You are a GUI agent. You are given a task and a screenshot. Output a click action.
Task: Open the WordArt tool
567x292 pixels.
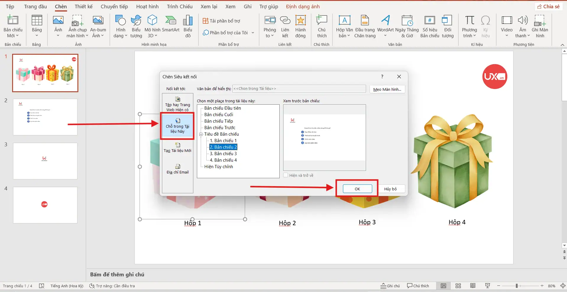(x=385, y=26)
